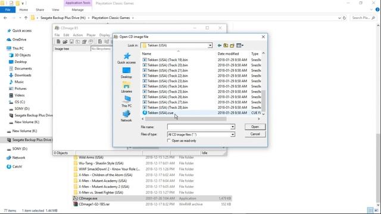Click Playstation Classic Games breadcrumb in address bar

(111, 18)
